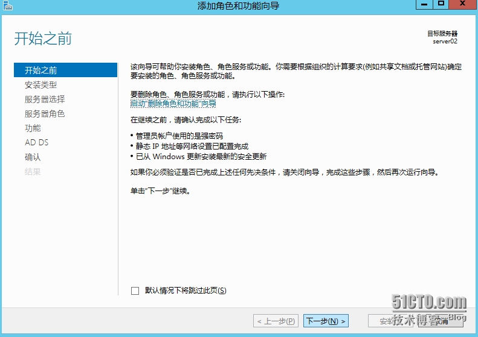Select the 开始之前 step in sidebar
The image size is (478, 337).
coord(65,70)
